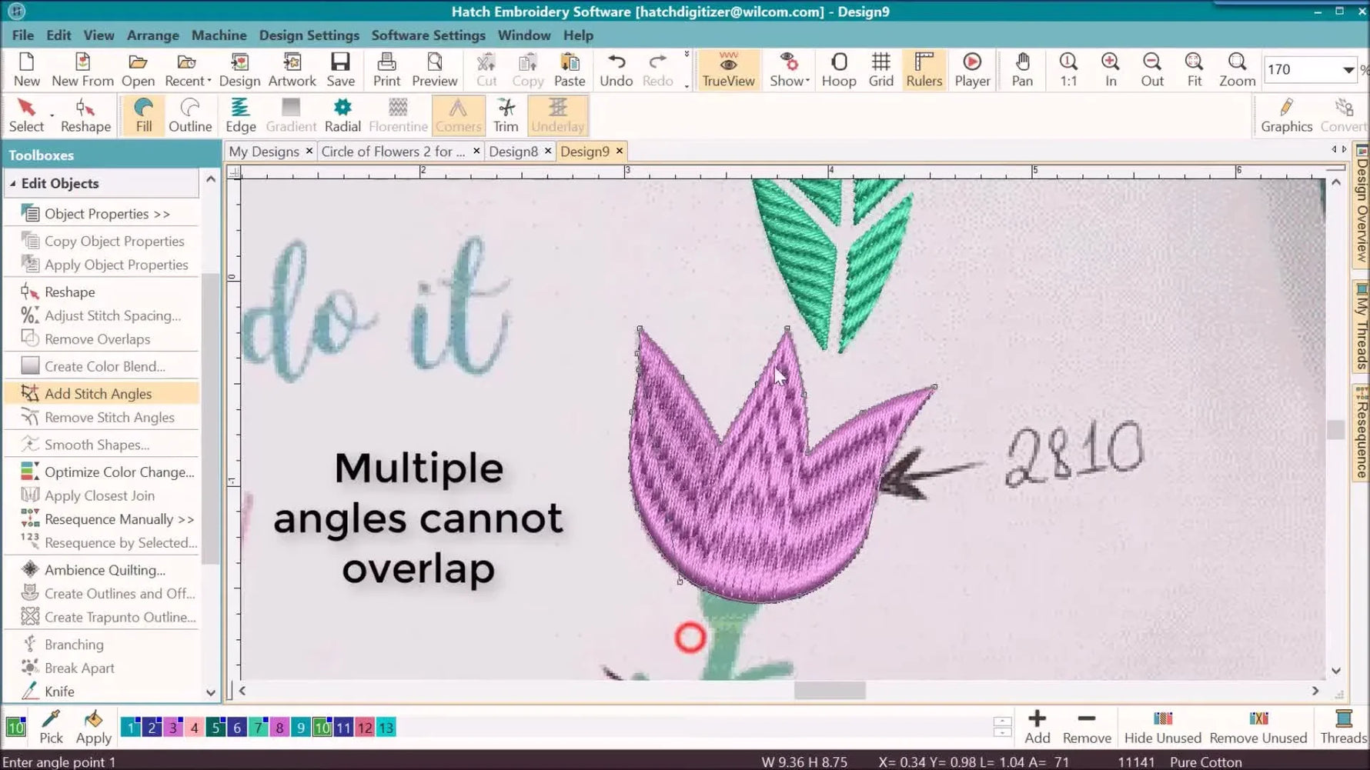Select color swatch 13

tap(386, 728)
